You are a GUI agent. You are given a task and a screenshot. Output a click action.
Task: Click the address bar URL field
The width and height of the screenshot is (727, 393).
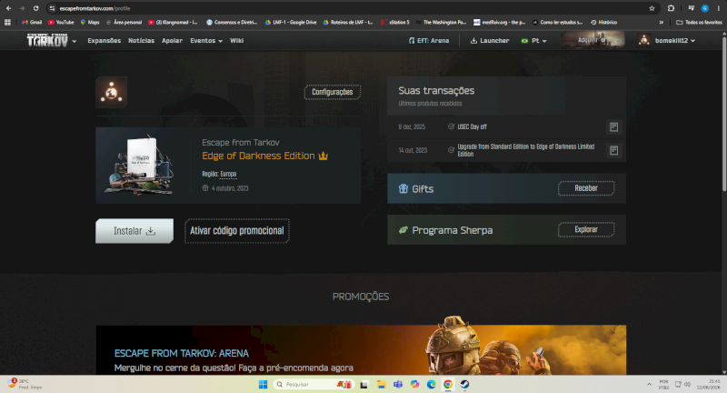click(348, 8)
